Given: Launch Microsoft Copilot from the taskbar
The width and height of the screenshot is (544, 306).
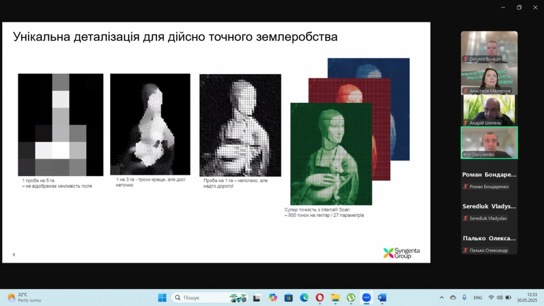Looking at the screenshot, I should coord(273,298).
